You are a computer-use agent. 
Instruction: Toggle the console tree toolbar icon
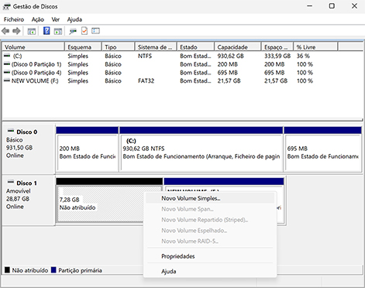32,31
